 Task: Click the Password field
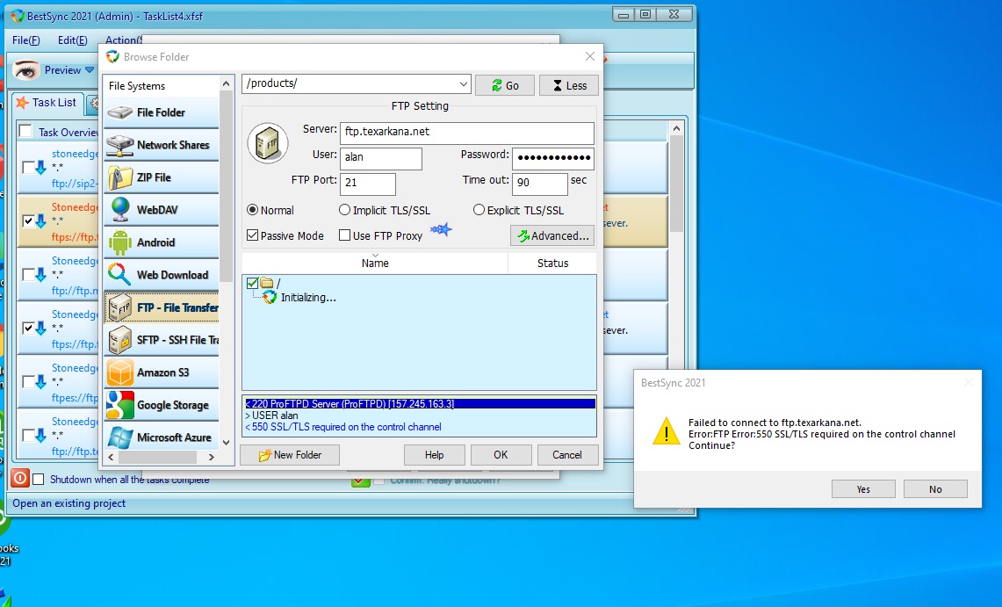point(553,158)
